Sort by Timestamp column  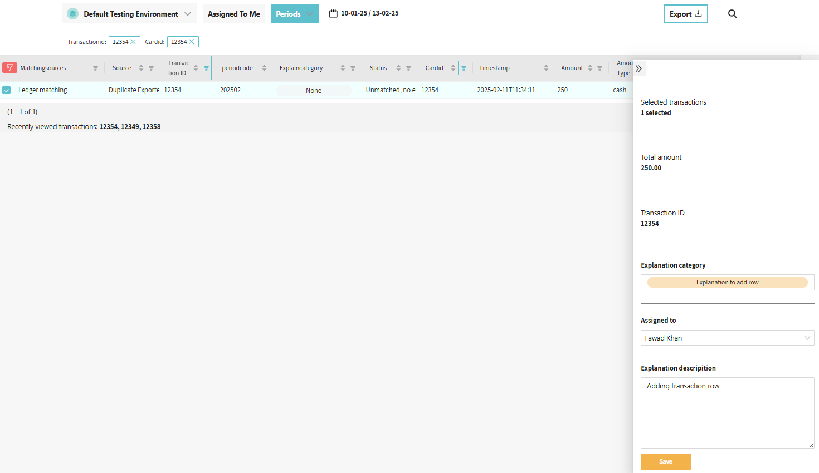point(546,68)
